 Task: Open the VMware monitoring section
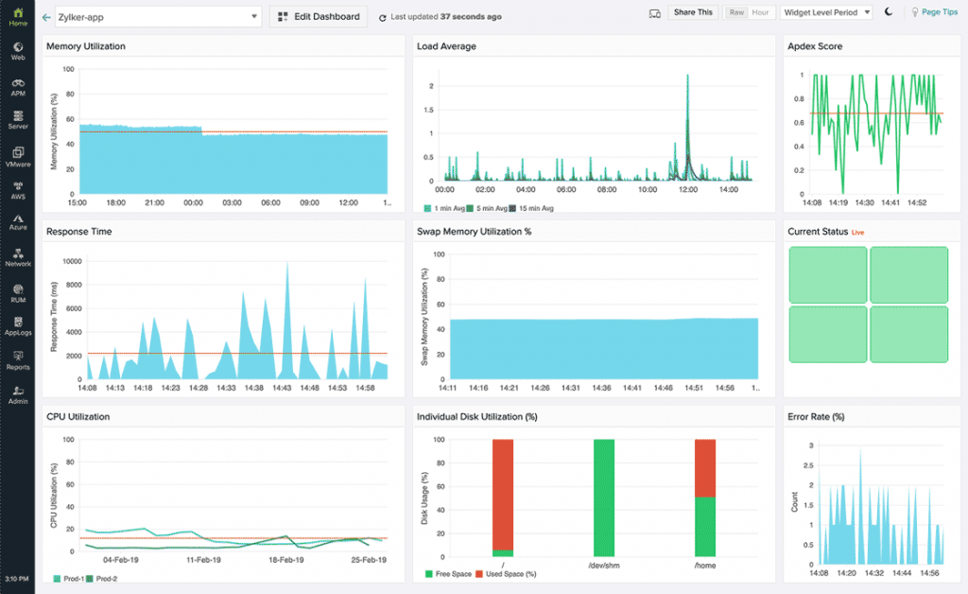point(17,157)
